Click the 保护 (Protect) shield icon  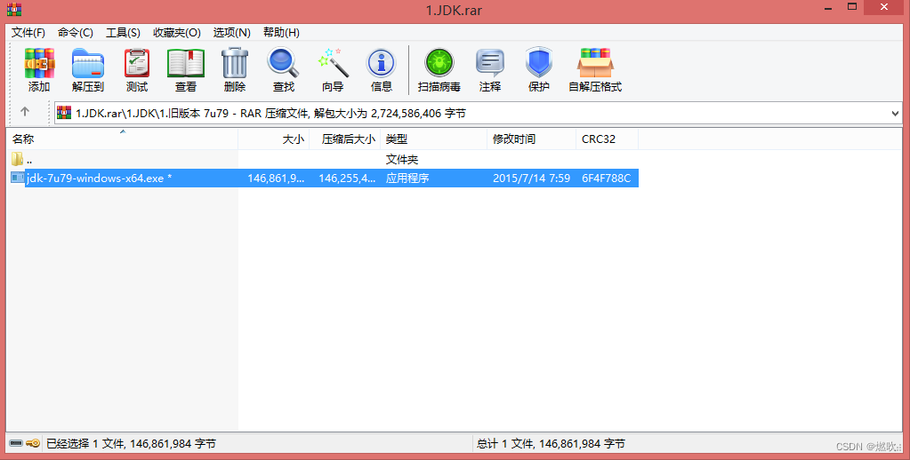click(538, 63)
